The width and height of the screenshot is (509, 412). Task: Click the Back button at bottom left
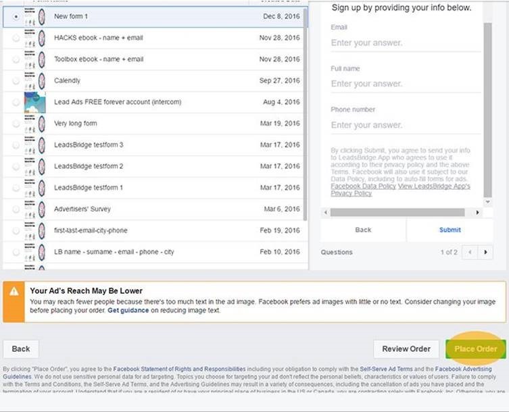[21, 349]
